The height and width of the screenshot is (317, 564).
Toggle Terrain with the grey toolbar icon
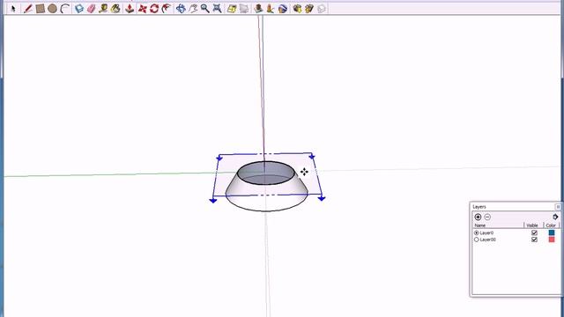pyautogui.click(x=244, y=8)
